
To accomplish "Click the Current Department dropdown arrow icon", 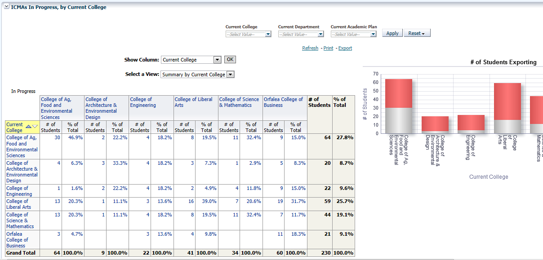I will 320,34.
